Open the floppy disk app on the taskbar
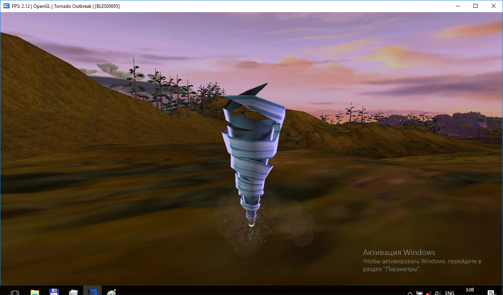Viewport: 503px width, 295px height. point(54,292)
